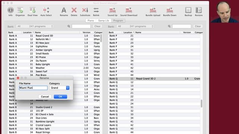Sort left pane by Location column

pyautogui.click(x=28, y=32)
